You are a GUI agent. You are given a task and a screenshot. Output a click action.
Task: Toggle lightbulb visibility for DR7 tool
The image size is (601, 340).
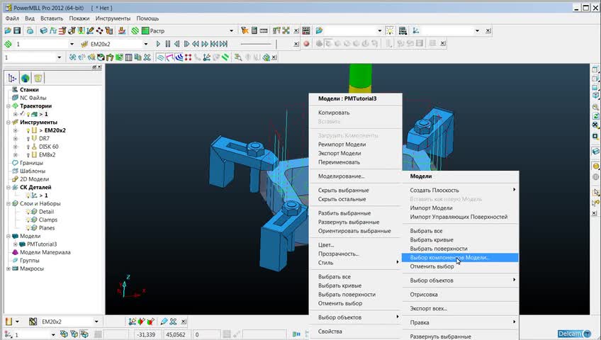28,139
